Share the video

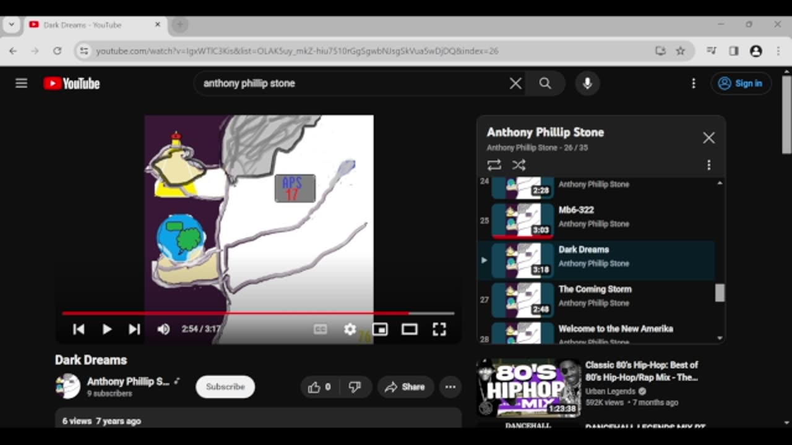click(405, 387)
